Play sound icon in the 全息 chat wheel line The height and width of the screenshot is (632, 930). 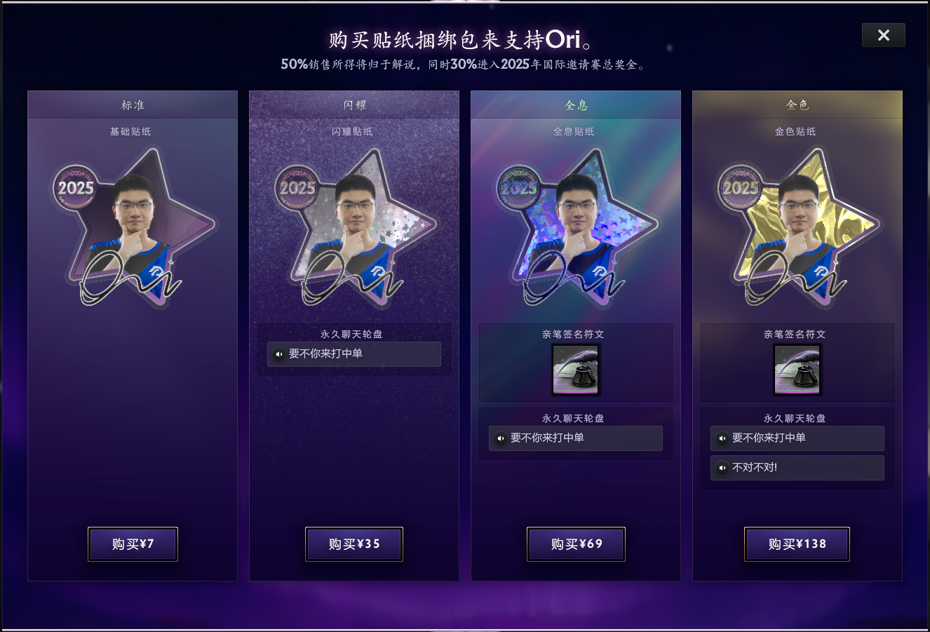[x=501, y=438]
